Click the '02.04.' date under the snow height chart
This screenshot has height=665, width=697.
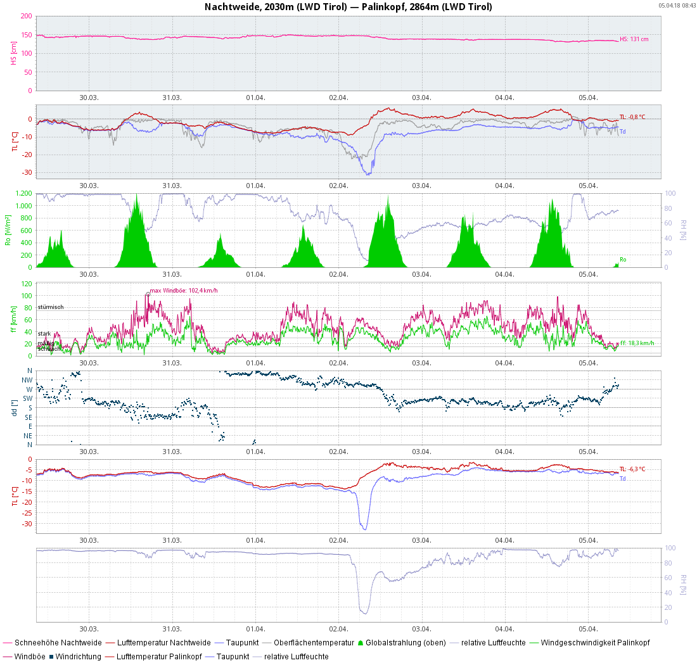click(x=338, y=98)
